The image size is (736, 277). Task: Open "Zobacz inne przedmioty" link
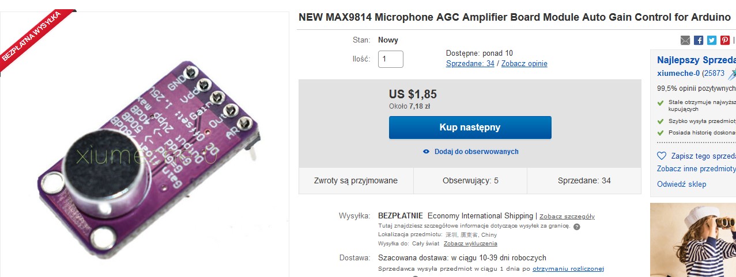pos(696,169)
